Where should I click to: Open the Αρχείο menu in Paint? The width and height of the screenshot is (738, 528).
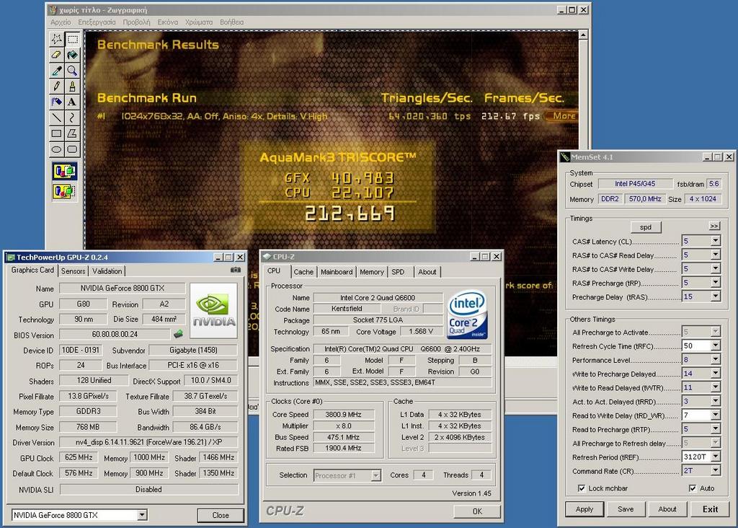[61, 22]
